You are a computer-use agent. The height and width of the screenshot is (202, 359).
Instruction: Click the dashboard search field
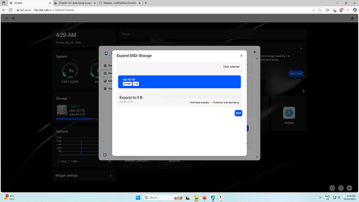[x=213, y=34]
